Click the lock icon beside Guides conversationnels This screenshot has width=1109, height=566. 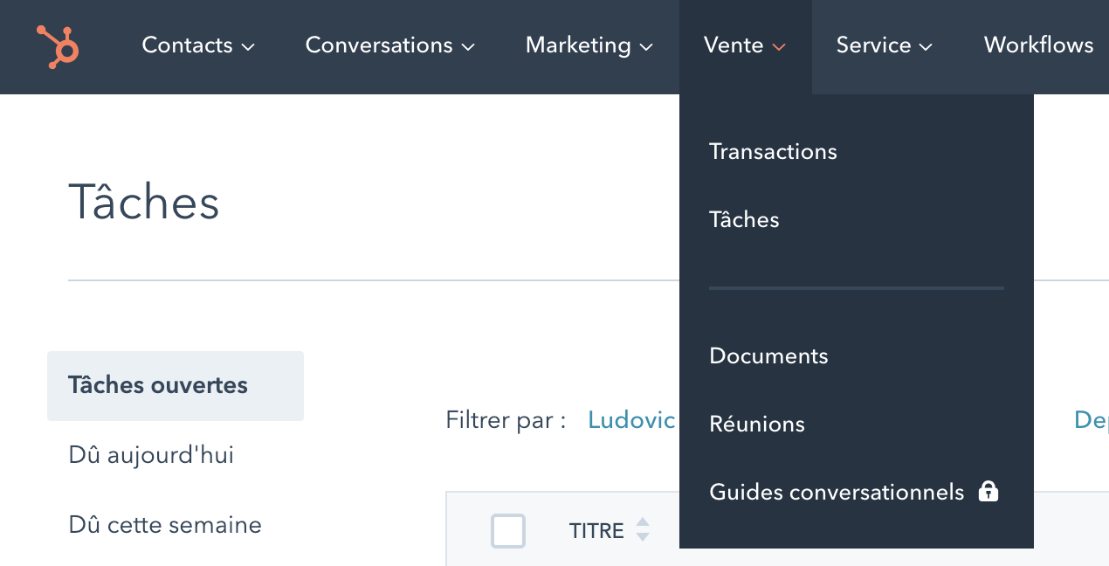point(988,491)
